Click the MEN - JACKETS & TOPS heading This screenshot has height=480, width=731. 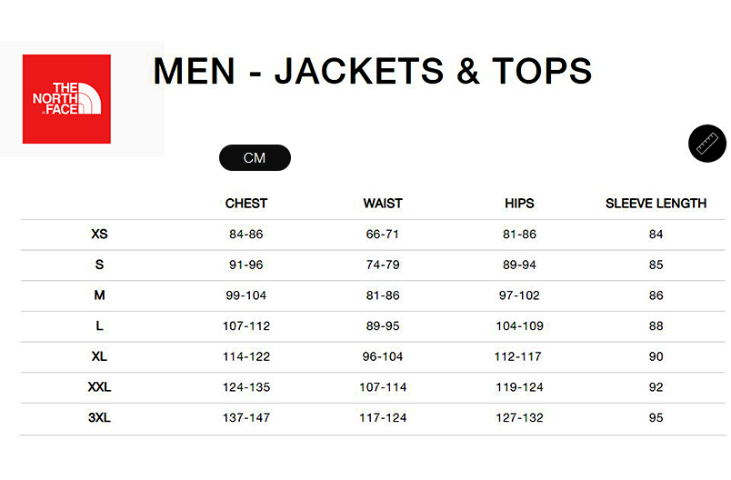tap(373, 71)
